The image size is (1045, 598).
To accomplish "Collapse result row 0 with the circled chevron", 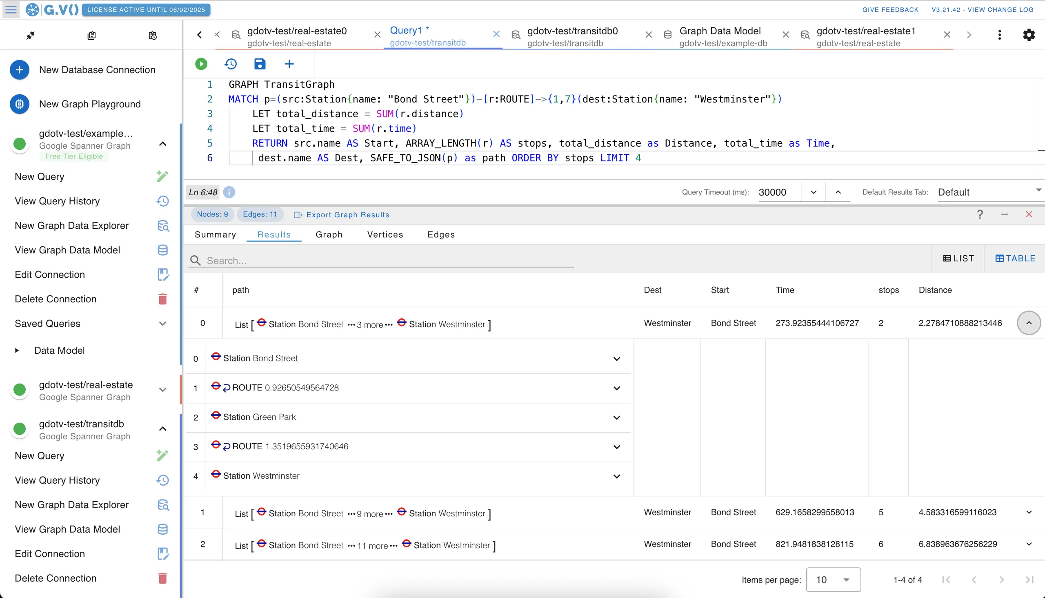I will [1029, 323].
